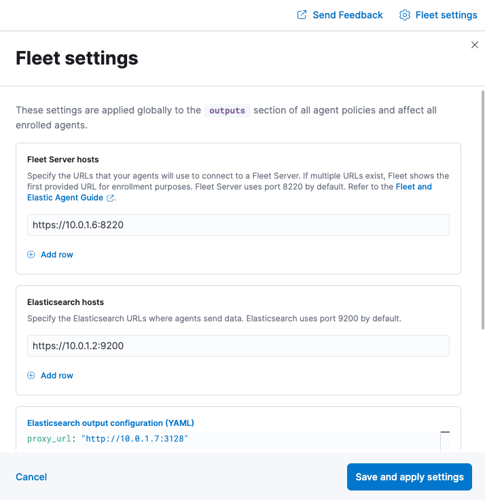Click the plus icon under Elasticsearch hosts

point(31,376)
